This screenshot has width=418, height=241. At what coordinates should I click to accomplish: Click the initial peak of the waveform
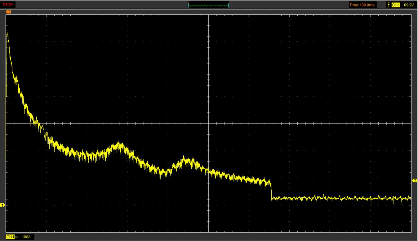coord(7,33)
